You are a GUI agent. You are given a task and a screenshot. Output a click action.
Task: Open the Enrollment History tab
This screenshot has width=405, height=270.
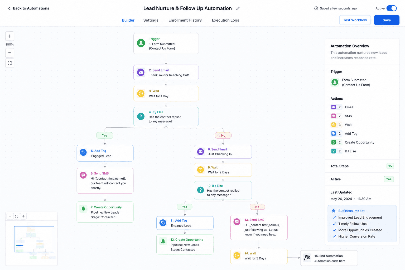click(x=185, y=20)
